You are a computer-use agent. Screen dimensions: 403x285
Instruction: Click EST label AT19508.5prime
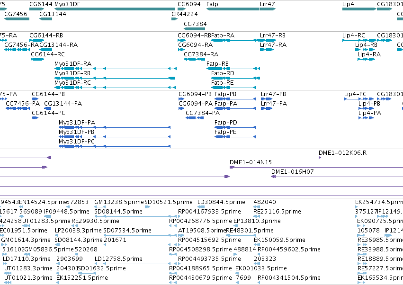pos(202,231)
